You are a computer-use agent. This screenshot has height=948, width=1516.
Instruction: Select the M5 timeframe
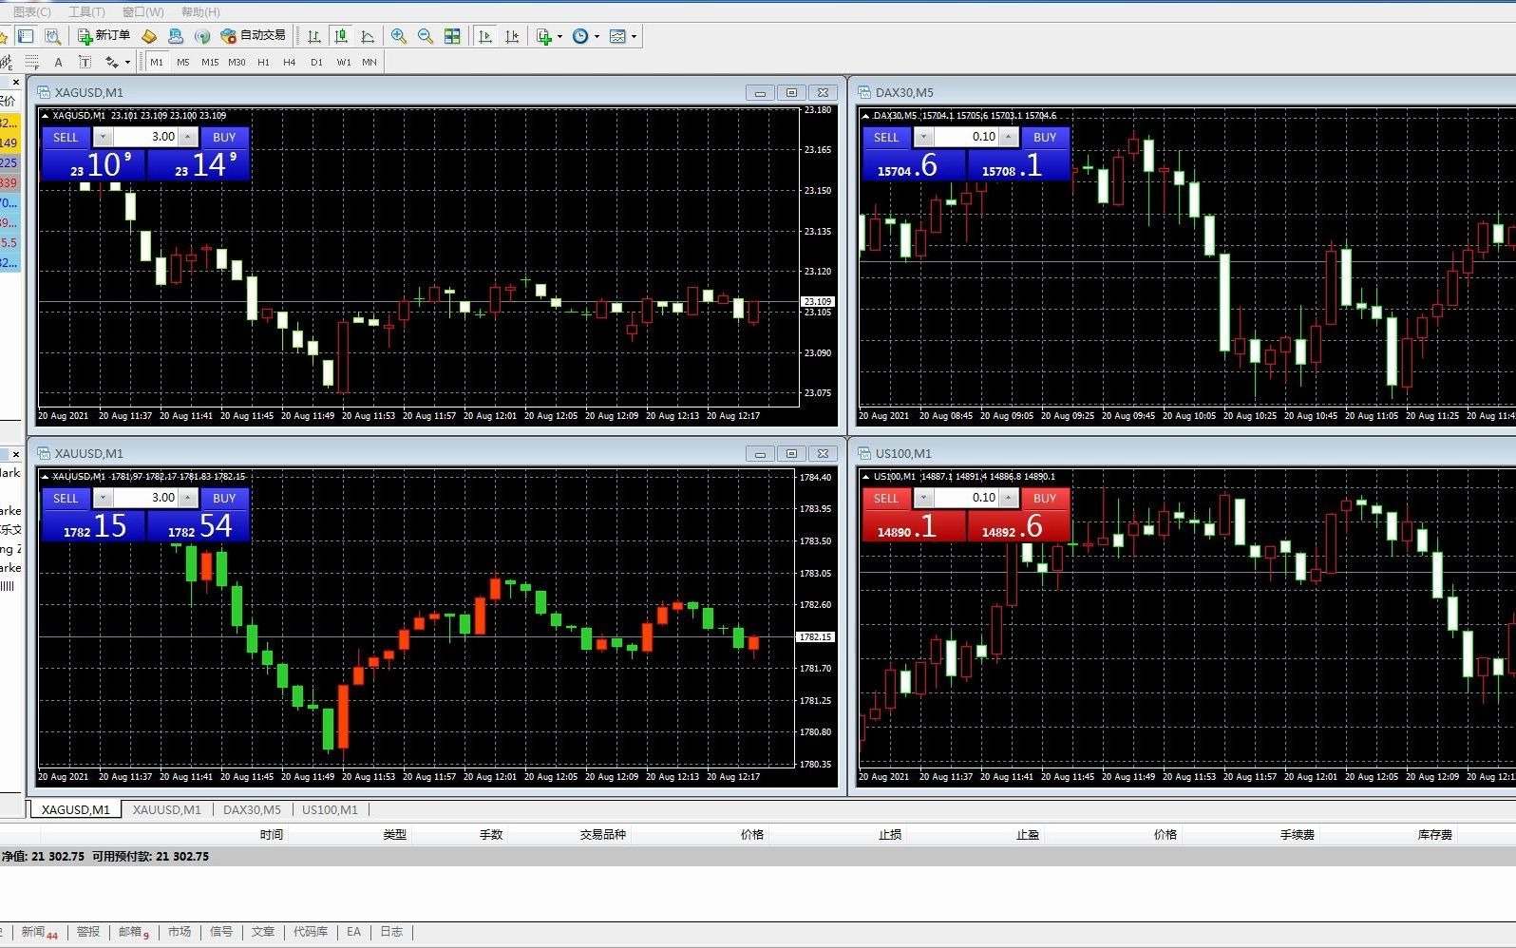(183, 62)
